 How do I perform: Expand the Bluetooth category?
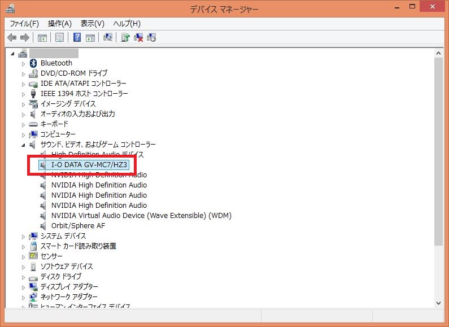[x=24, y=64]
